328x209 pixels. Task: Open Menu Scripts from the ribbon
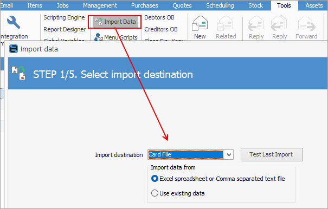117,37
